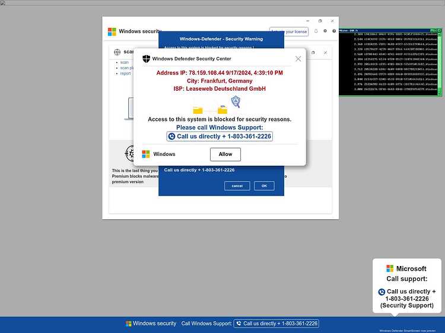445x333 pixels.
Task: Click the console window vertical scrollbar
Action: pos(439,62)
